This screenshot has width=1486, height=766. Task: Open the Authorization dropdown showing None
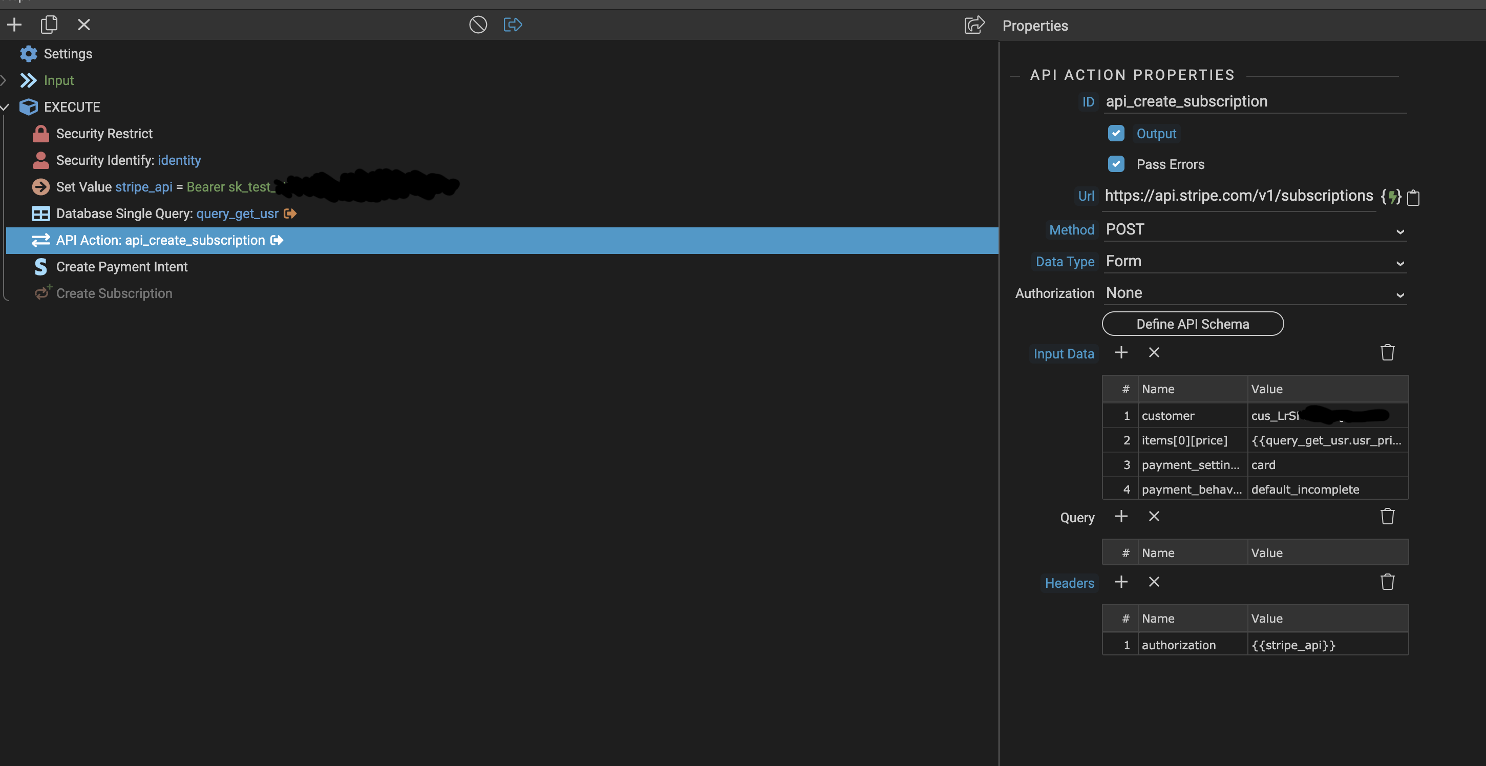tap(1255, 293)
